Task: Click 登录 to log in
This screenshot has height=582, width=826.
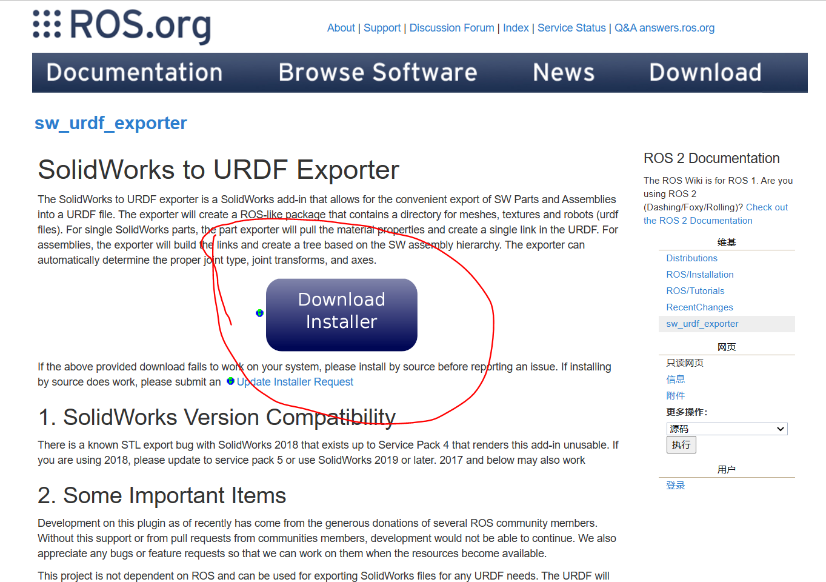Action: point(676,485)
